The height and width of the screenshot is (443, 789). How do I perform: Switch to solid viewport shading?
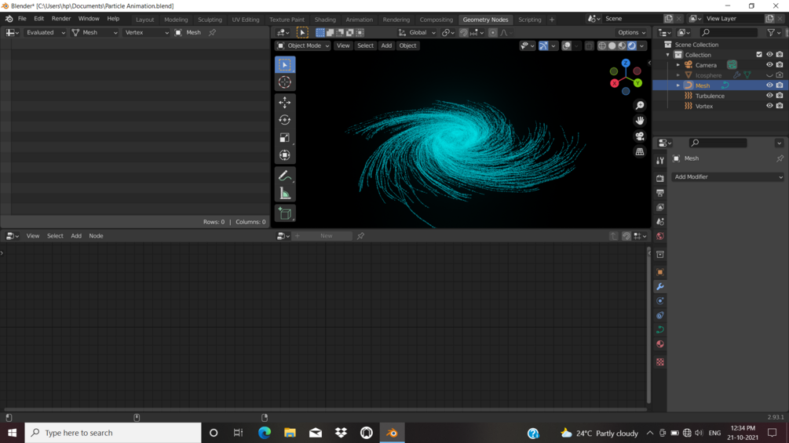tap(612, 45)
